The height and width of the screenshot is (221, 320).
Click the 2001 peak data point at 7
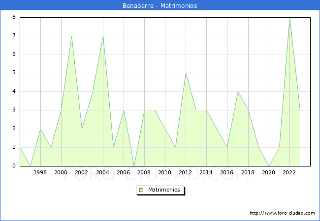pos(72,36)
